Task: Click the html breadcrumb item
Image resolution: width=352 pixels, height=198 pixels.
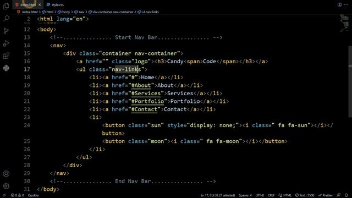Action: pyautogui.click(x=48, y=12)
